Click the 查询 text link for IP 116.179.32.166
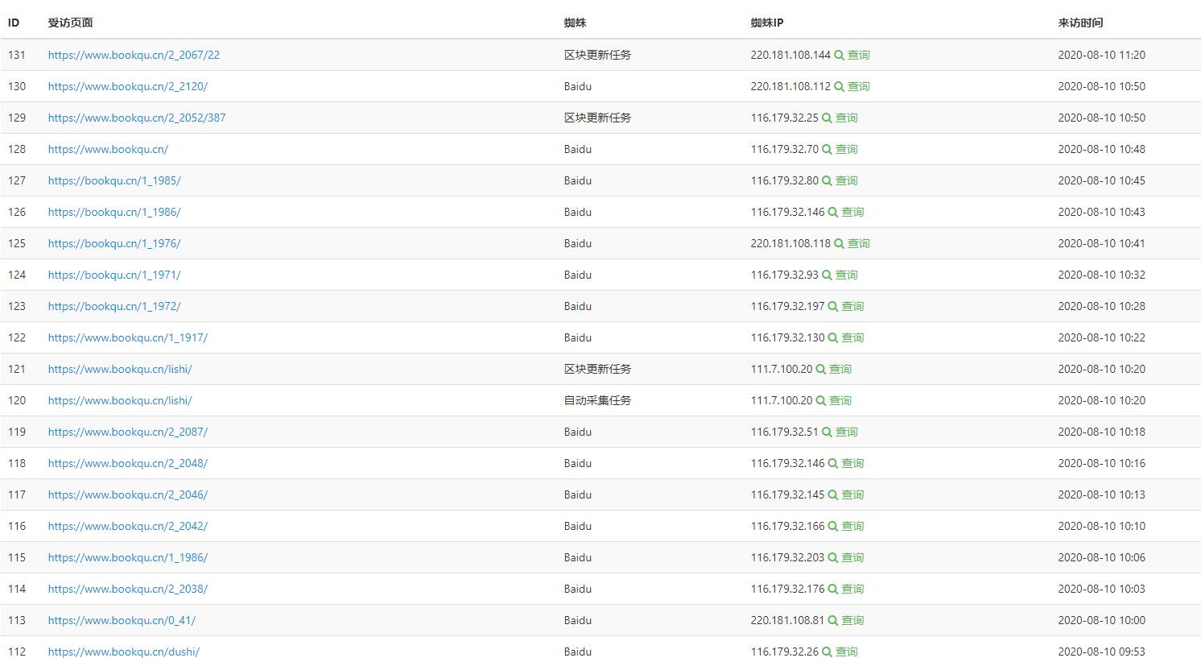This screenshot has height=662, width=1201. click(x=852, y=526)
